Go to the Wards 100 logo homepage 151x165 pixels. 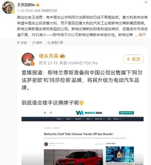89,113
